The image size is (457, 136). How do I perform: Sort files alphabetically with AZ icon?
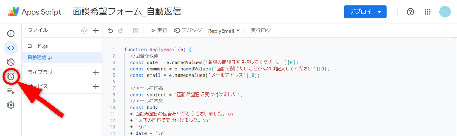point(84,31)
